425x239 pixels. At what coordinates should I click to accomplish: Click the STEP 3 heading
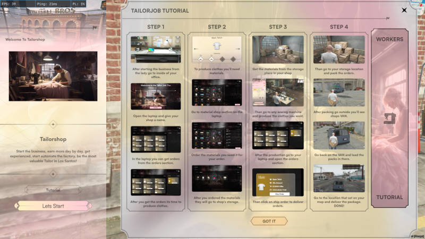[278, 27]
